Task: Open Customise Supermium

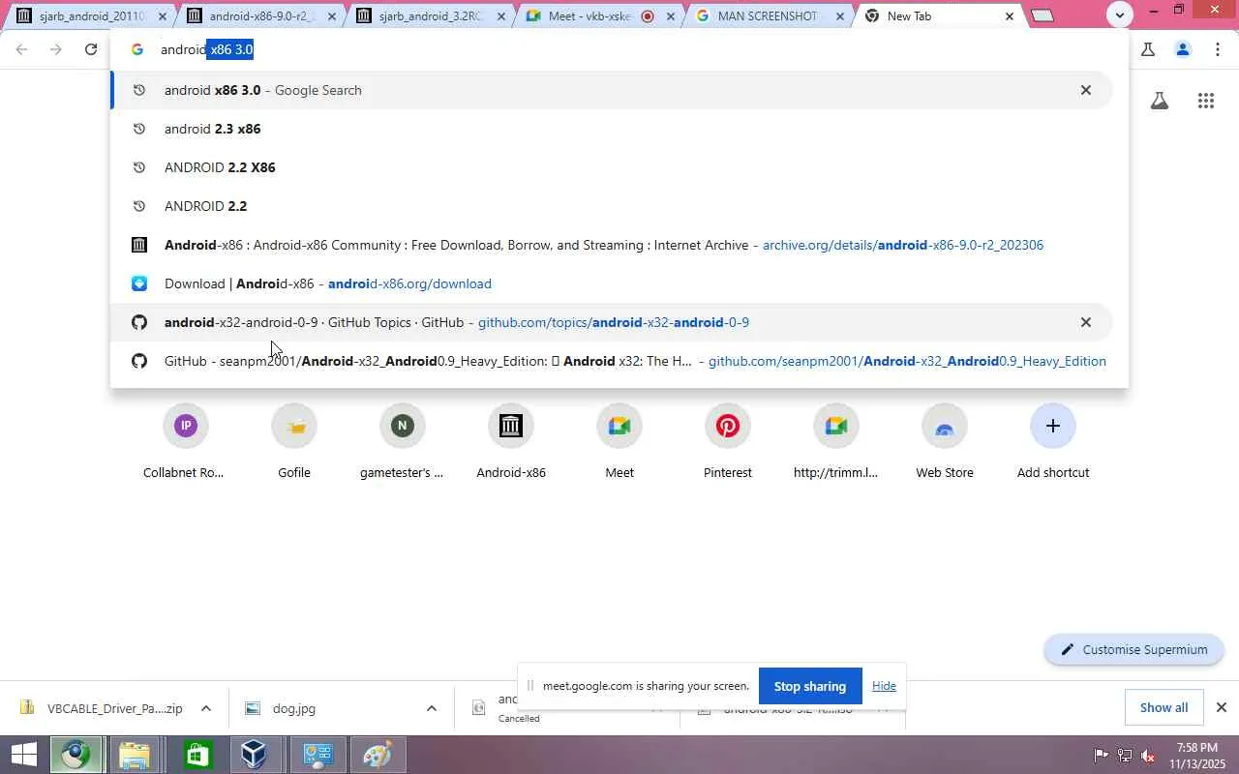Action: [x=1133, y=649]
